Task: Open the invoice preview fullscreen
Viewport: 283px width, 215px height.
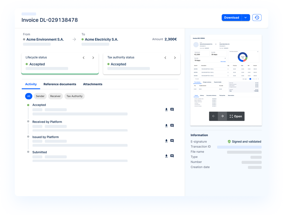Action: [x=236, y=116]
